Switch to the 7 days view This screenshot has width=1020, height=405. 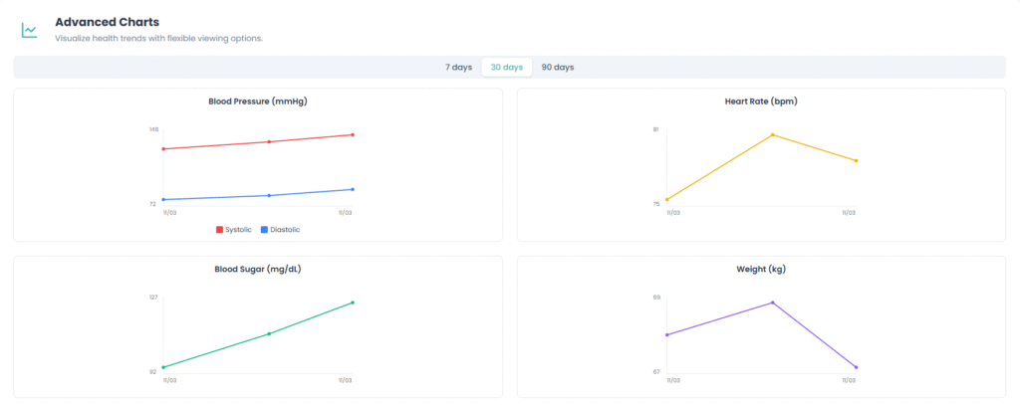[x=458, y=67]
